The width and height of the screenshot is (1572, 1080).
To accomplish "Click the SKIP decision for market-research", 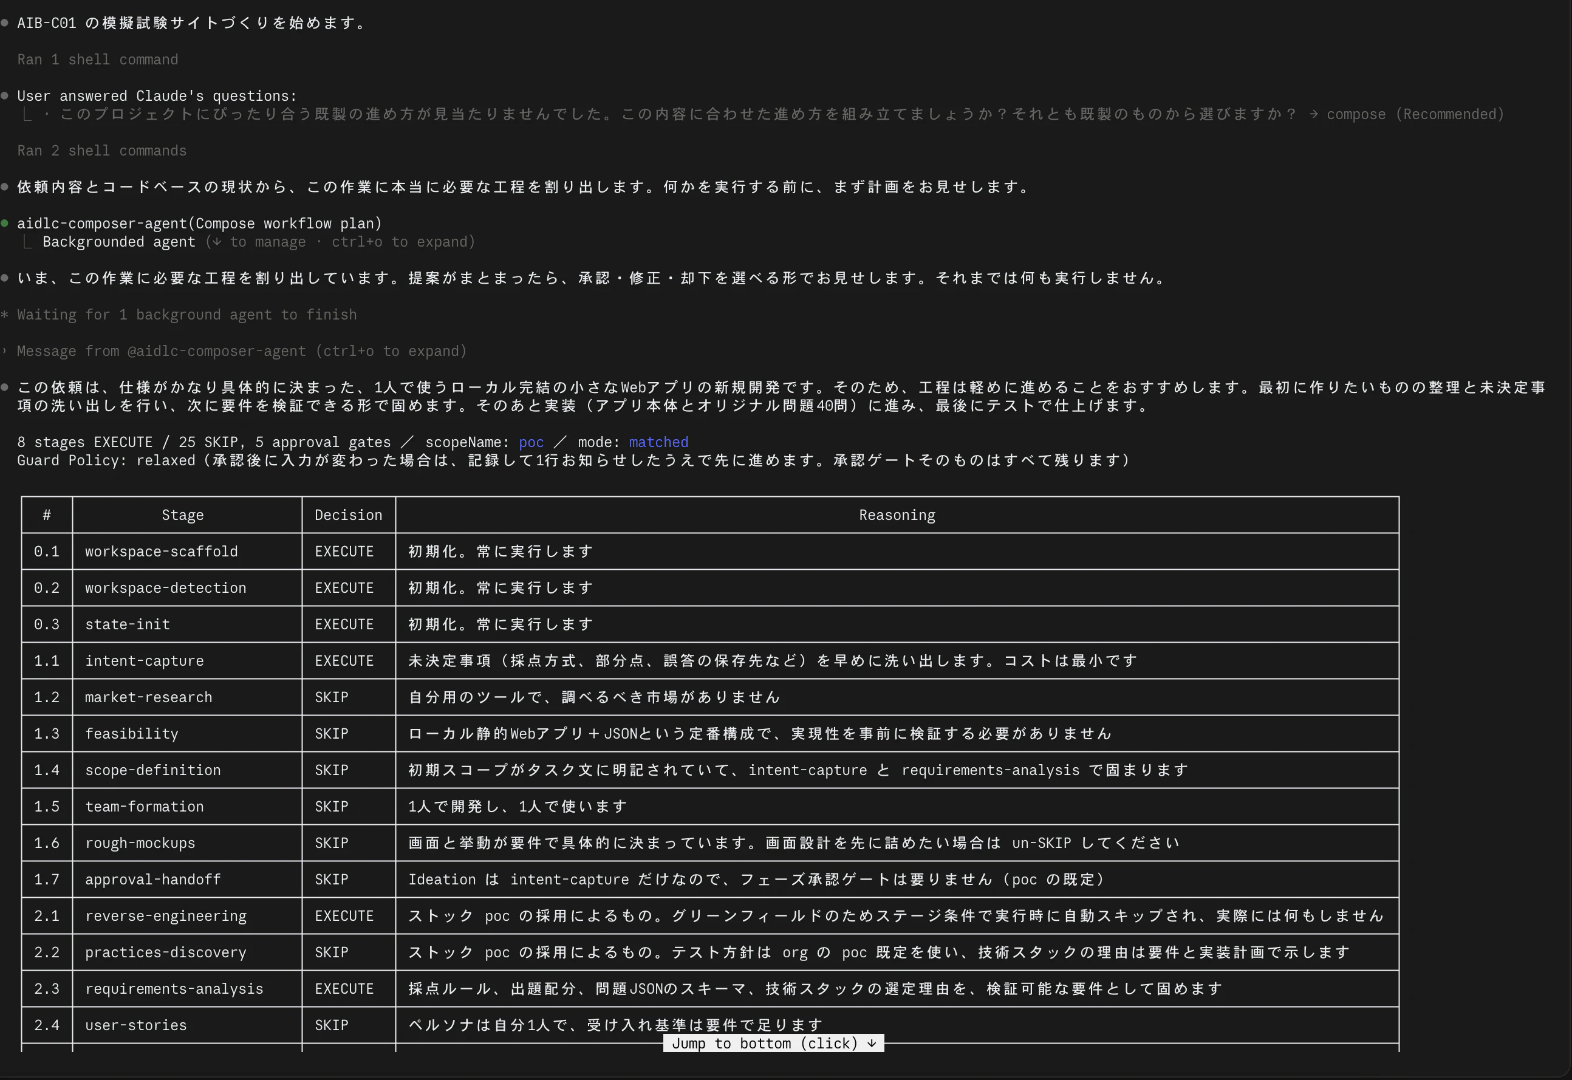I will [332, 697].
